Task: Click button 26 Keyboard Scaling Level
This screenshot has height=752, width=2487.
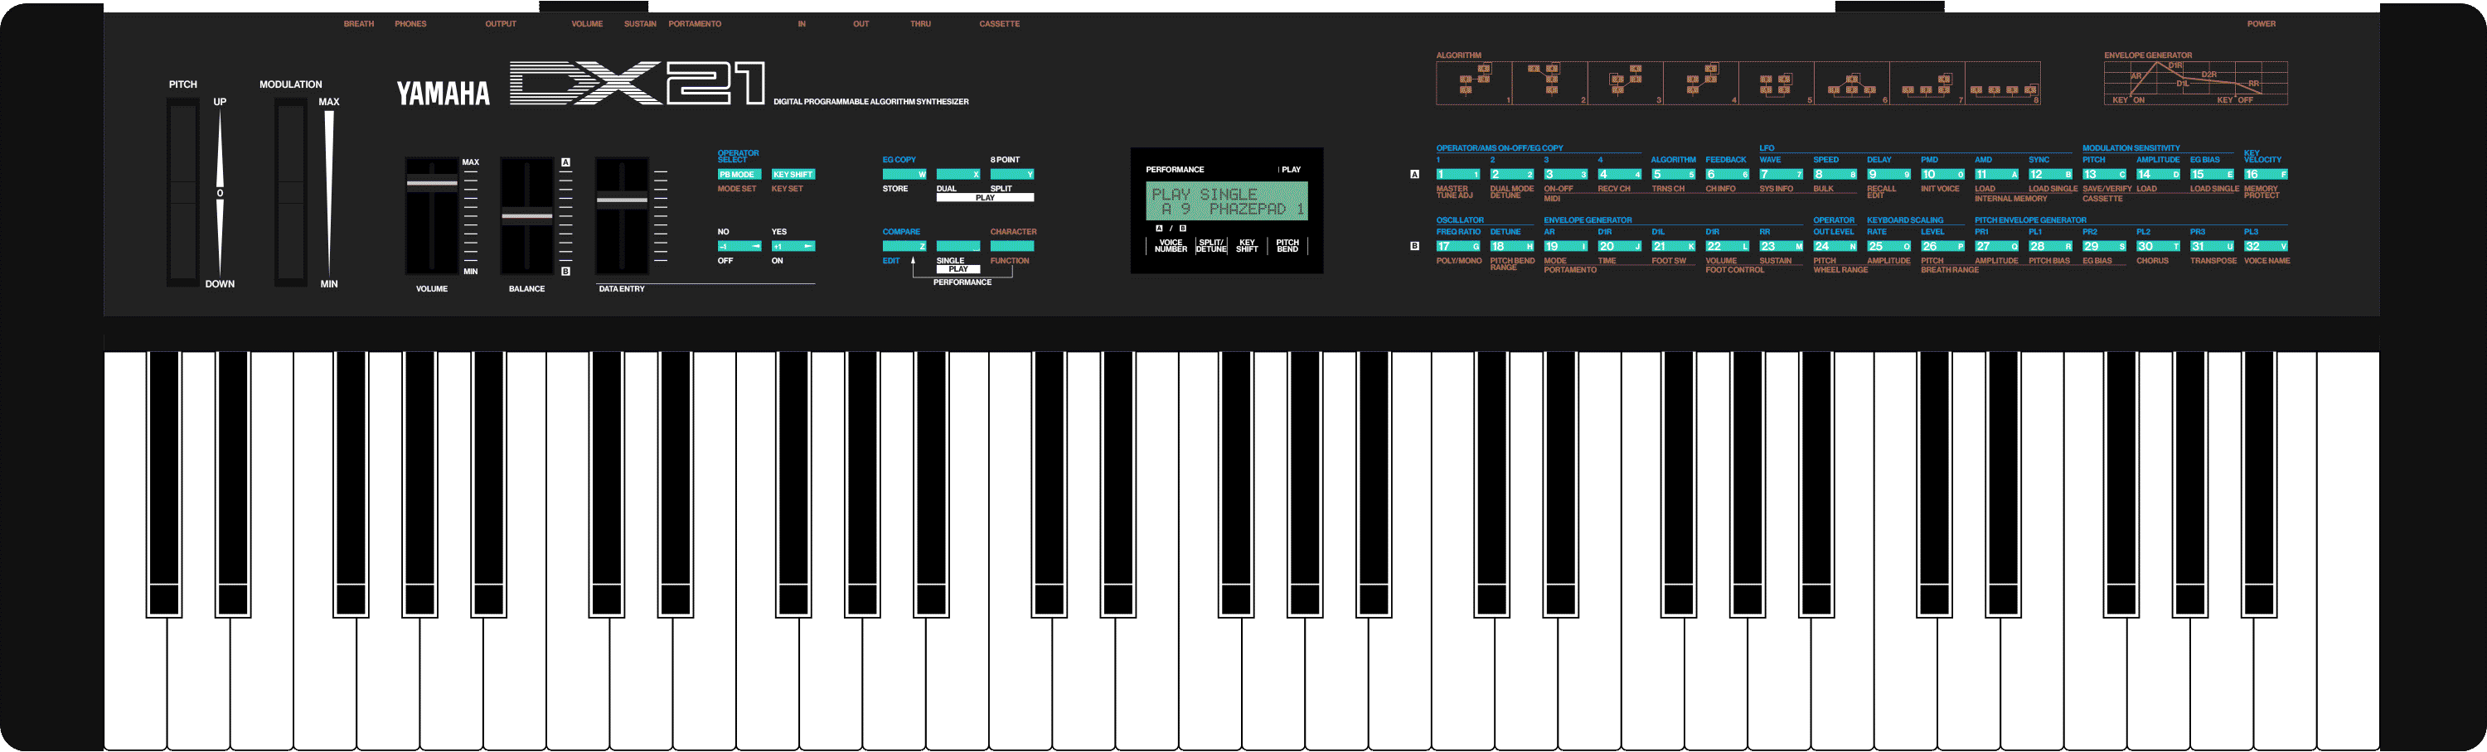Action: coord(1943,247)
